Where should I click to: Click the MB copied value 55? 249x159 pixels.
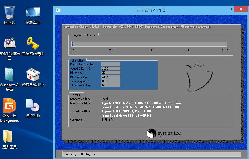pyautogui.click(x=111, y=73)
